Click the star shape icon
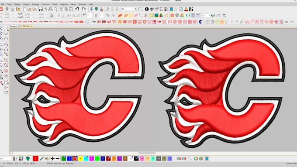The image size is (297, 167). point(166,16)
